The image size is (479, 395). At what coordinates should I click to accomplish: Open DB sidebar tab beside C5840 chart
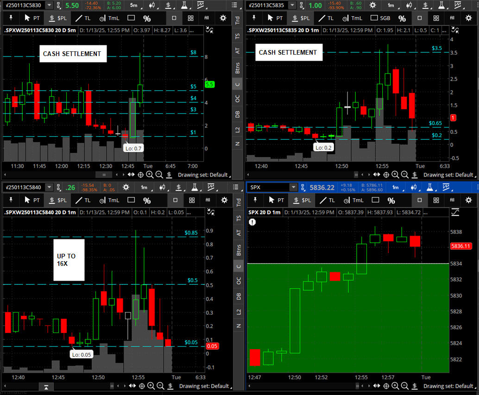[x=239, y=296]
